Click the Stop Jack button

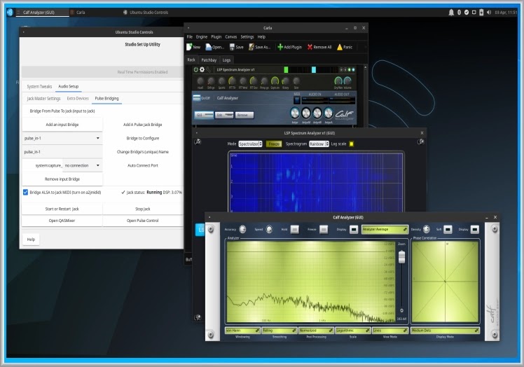(x=143, y=209)
